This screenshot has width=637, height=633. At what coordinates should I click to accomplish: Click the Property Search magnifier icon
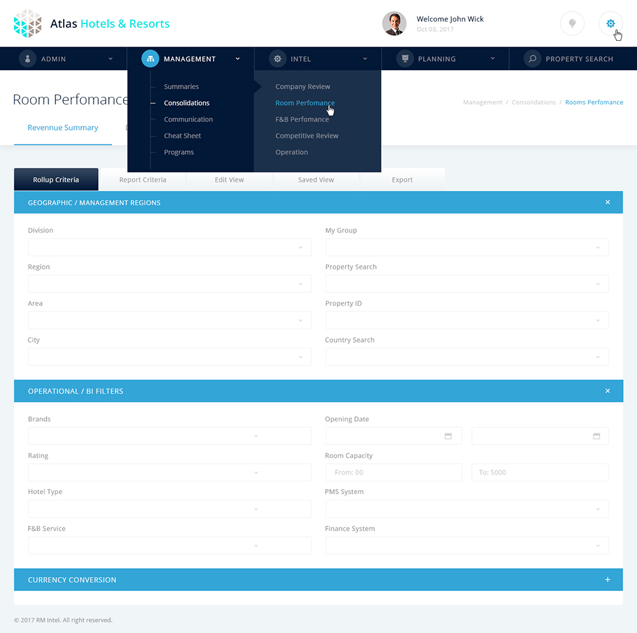pyautogui.click(x=533, y=58)
